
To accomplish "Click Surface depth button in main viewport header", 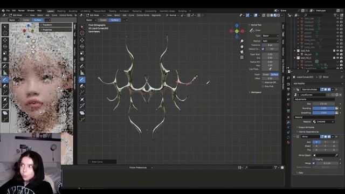I will [x=114, y=20].
